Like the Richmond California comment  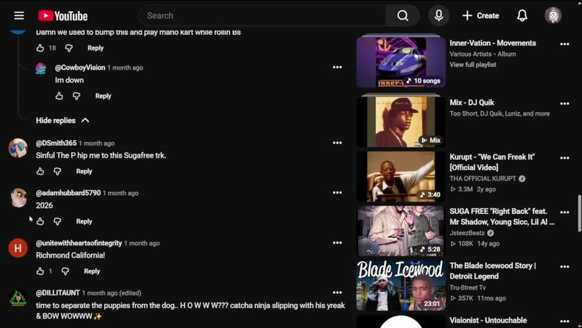(x=40, y=271)
